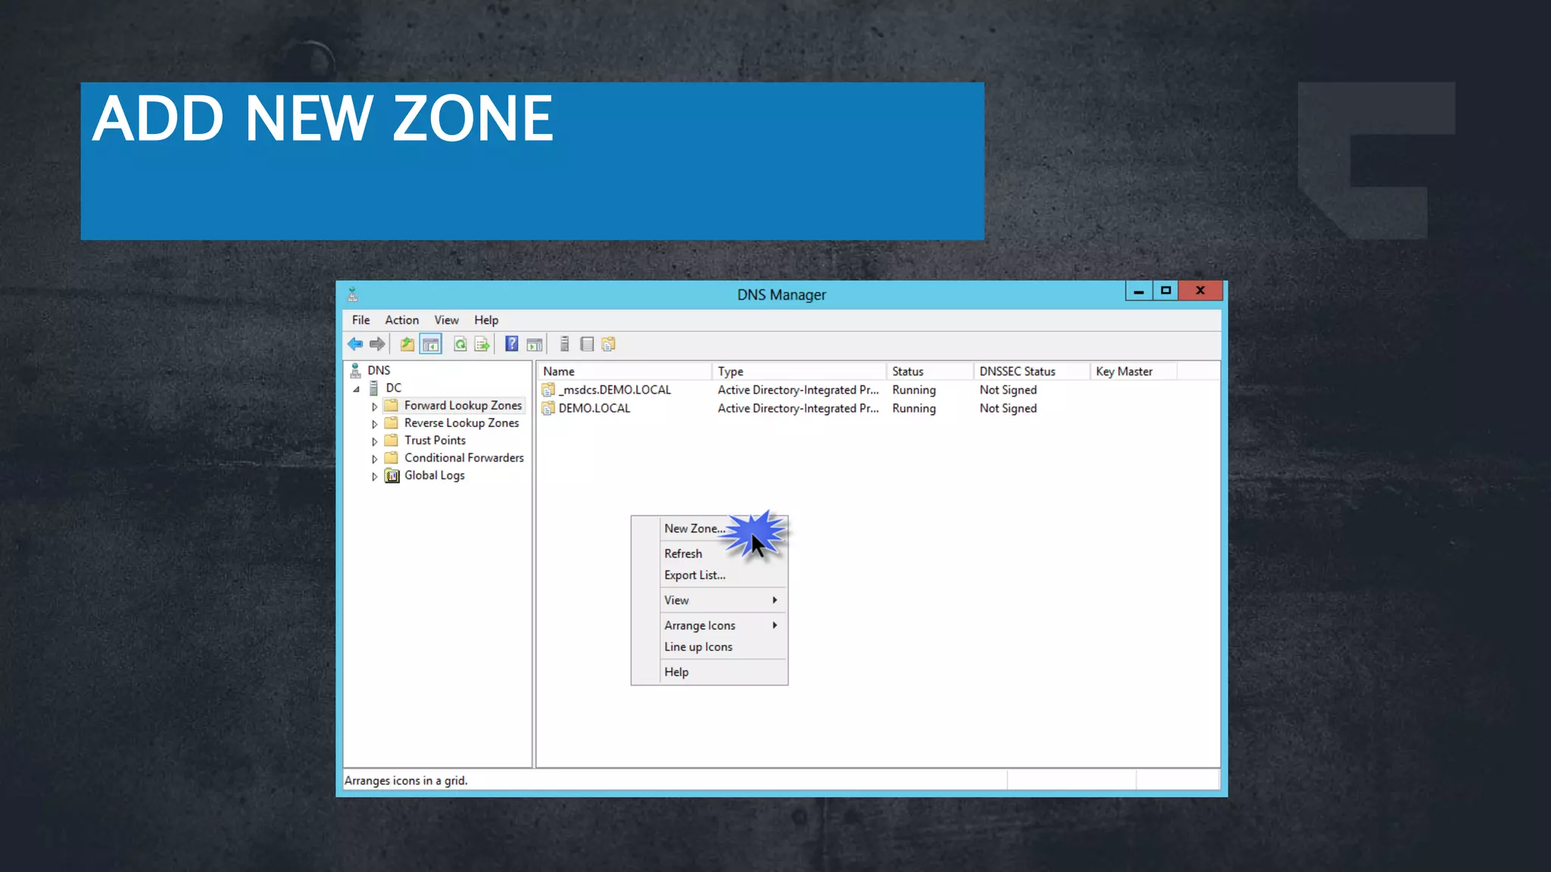Choose Refresh from context menu
Image resolution: width=1551 pixels, height=872 pixels.
point(710,553)
